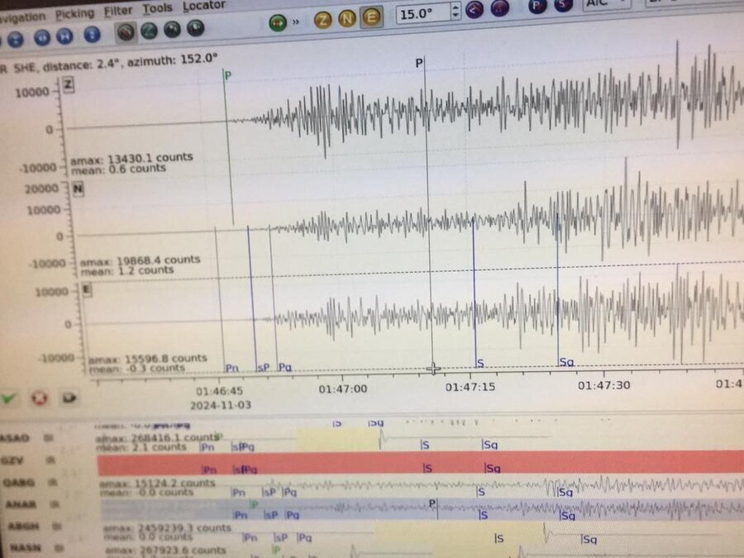
Task: Toggle the N label box on the trace
Action: (79, 189)
